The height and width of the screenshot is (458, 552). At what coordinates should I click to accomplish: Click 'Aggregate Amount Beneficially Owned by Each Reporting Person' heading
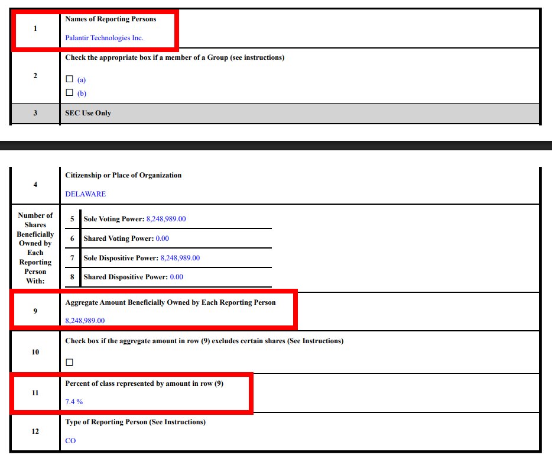point(170,302)
